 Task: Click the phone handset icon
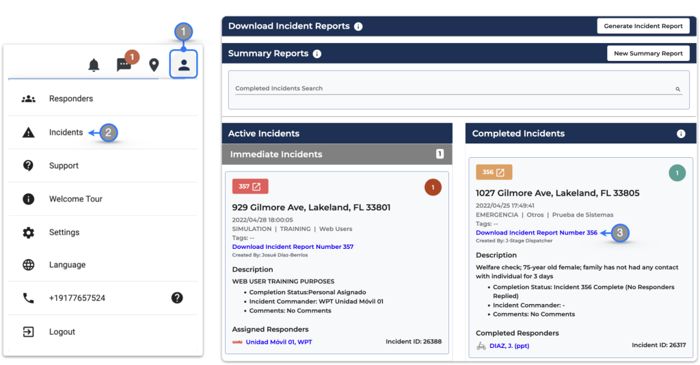point(28,298)
